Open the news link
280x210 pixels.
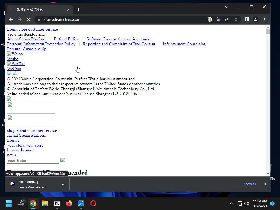11,155
